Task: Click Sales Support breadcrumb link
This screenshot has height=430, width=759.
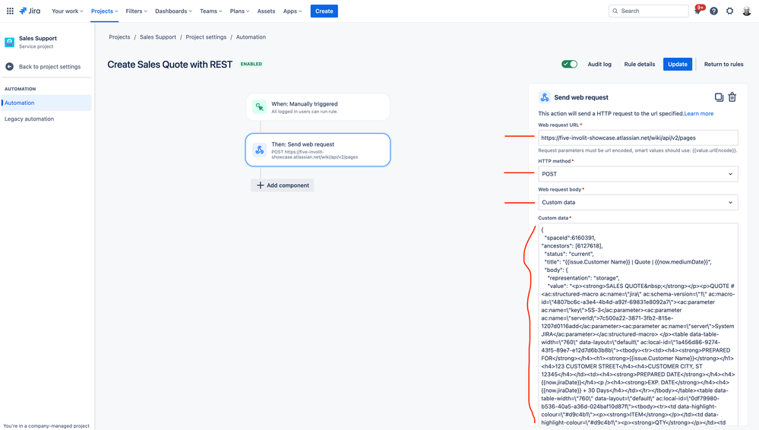Action: point(158,36)
